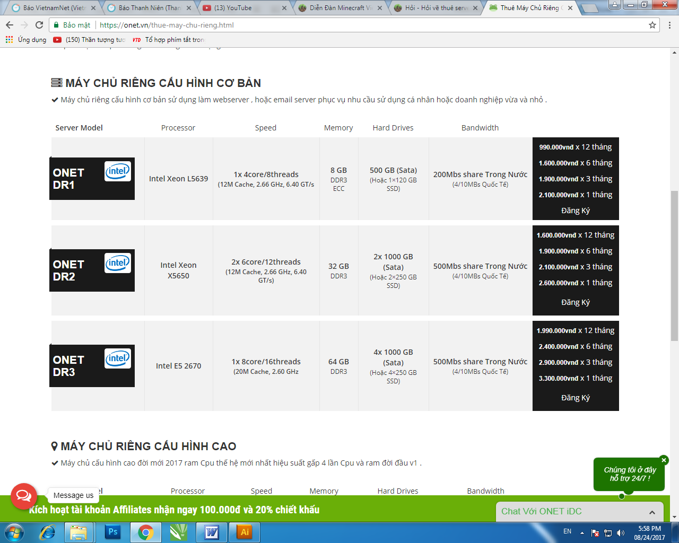Image resolution: width=679 pixels, height=543 pixels.
Task: Click the 2.600.000vnđ x 1 tháng price
Action: click(576, 283)
